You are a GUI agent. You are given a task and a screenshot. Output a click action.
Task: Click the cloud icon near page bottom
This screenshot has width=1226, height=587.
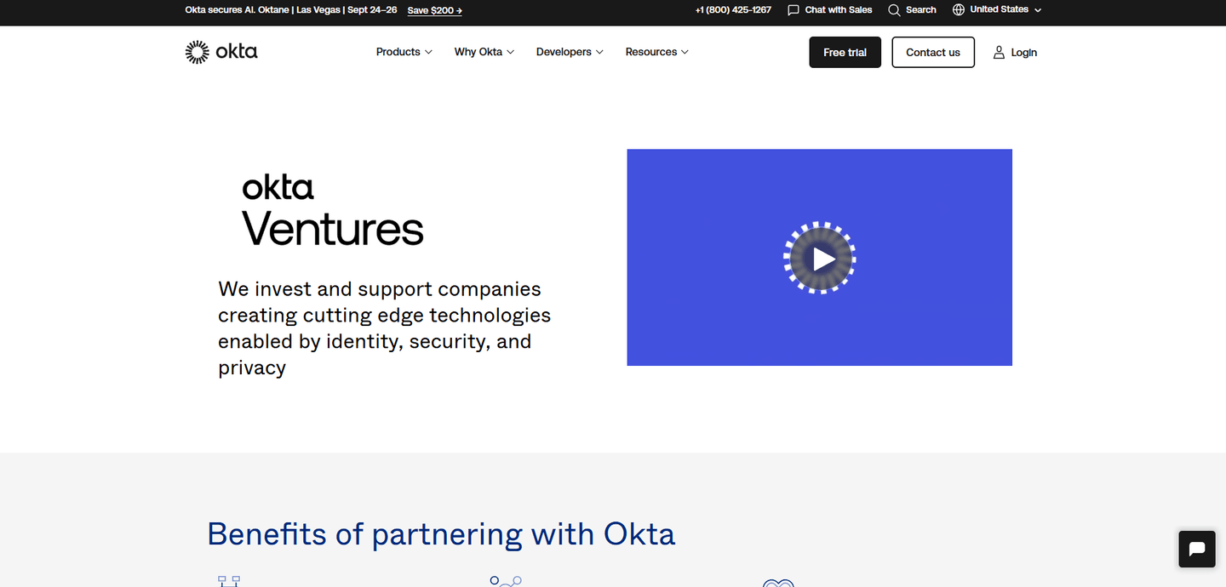click(x=777, y=584)
